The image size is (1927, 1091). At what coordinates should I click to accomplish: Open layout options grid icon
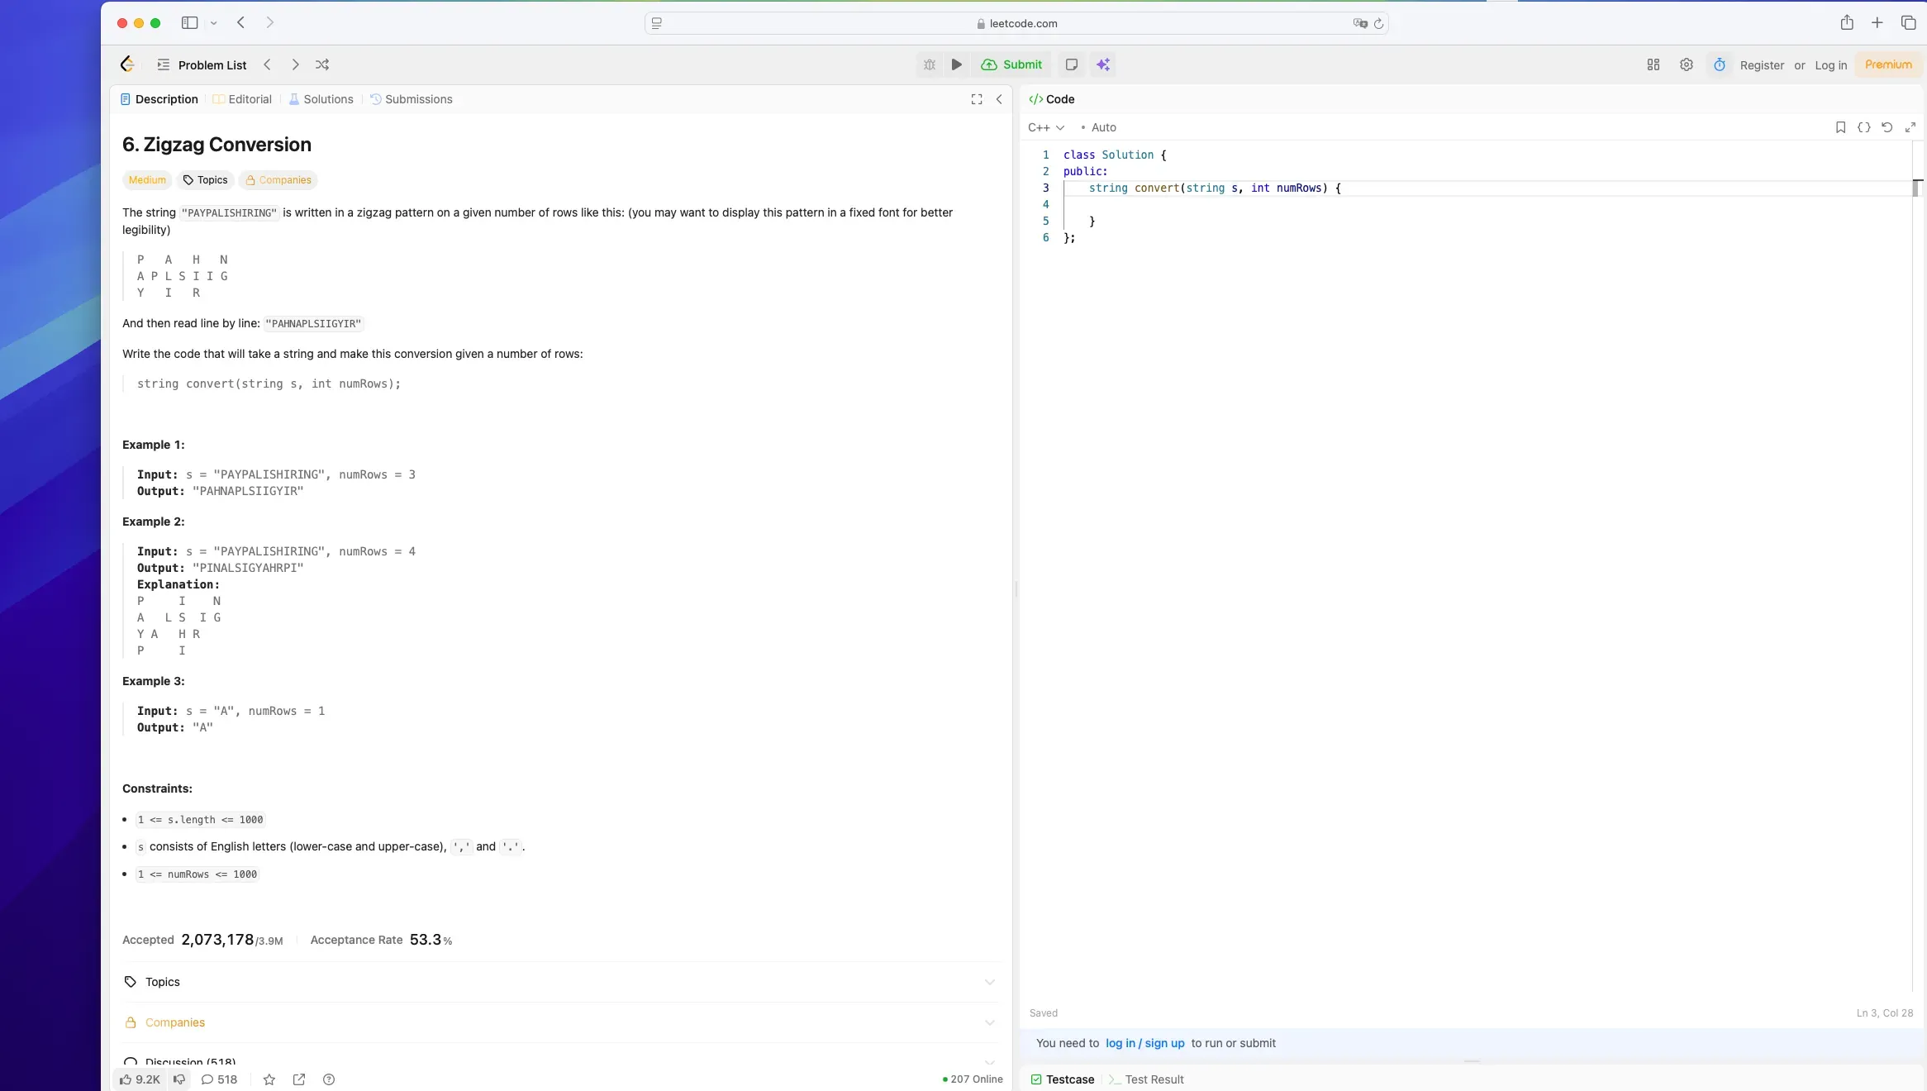tap(1653, 64)
